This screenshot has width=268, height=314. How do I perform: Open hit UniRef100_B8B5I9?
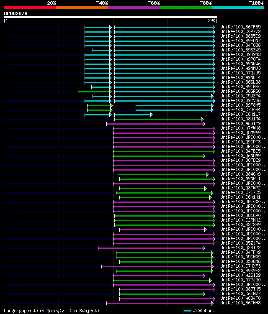[x=240, y=36]
